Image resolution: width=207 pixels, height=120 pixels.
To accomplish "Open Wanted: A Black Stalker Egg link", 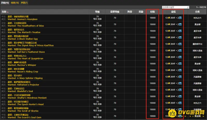I will 23,39.
